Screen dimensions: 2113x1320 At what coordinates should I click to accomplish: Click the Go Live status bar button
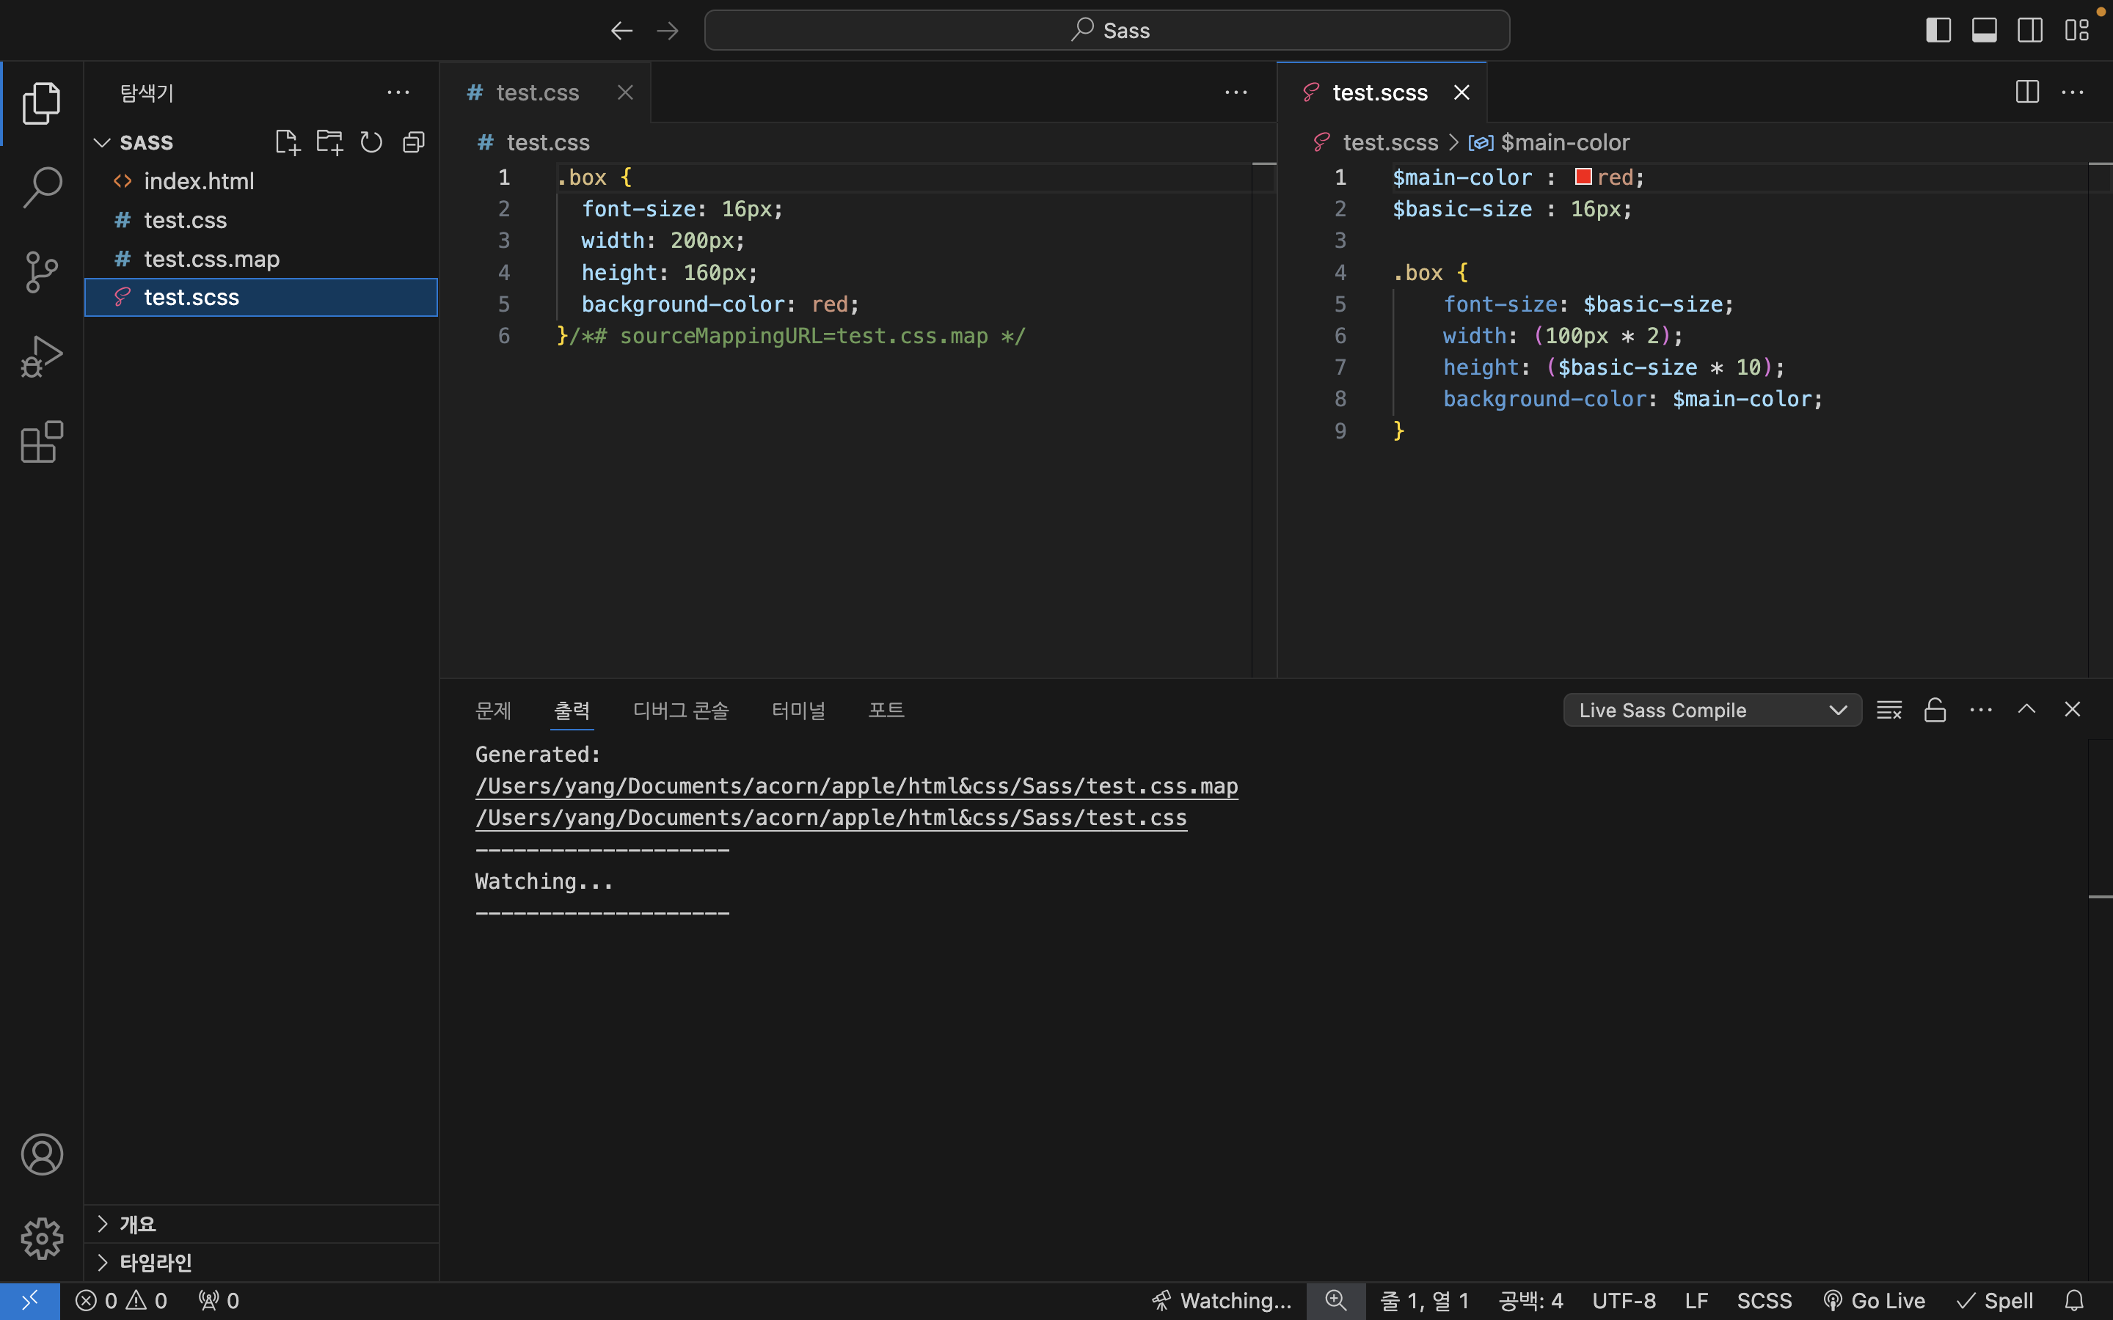[x=1875, y=1301]
